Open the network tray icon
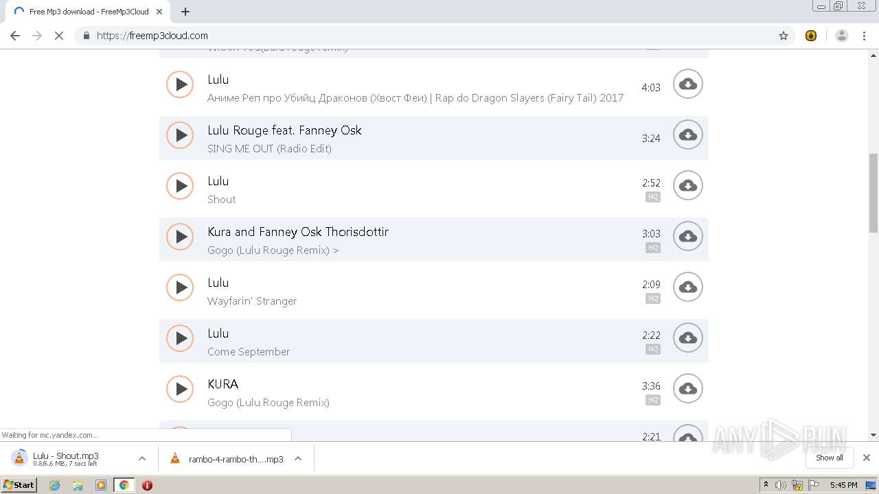Viewport: 879px width, 494px height. (797, 485)
